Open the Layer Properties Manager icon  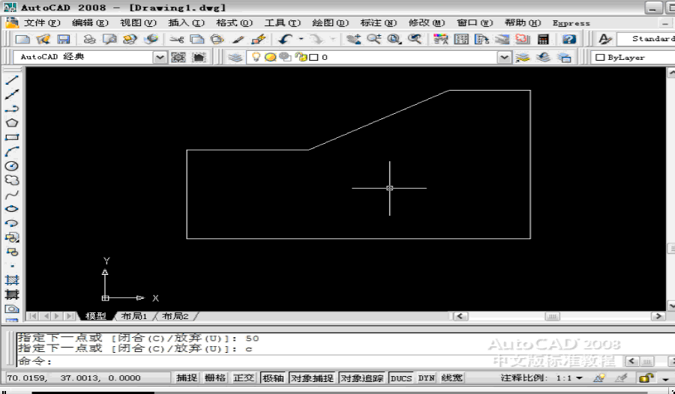pos(235,58)
